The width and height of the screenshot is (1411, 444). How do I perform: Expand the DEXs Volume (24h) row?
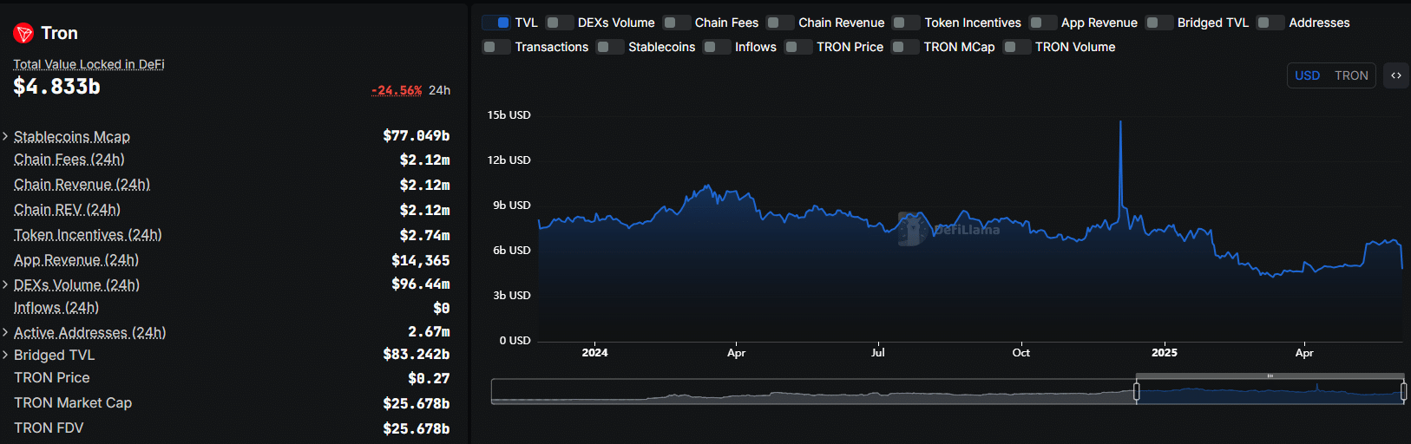(x=5, y=284)
